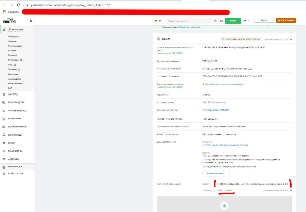Click the Информация info icon

(4, 167)
